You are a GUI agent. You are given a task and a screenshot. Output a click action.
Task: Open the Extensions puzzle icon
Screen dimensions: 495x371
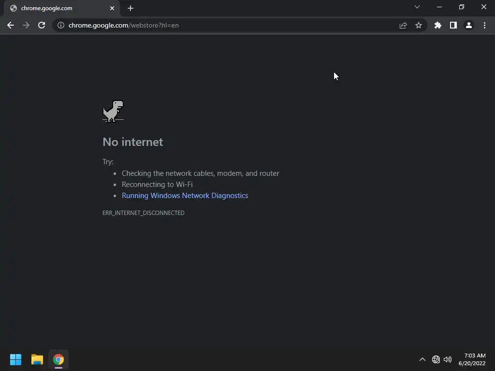point(438,25)
